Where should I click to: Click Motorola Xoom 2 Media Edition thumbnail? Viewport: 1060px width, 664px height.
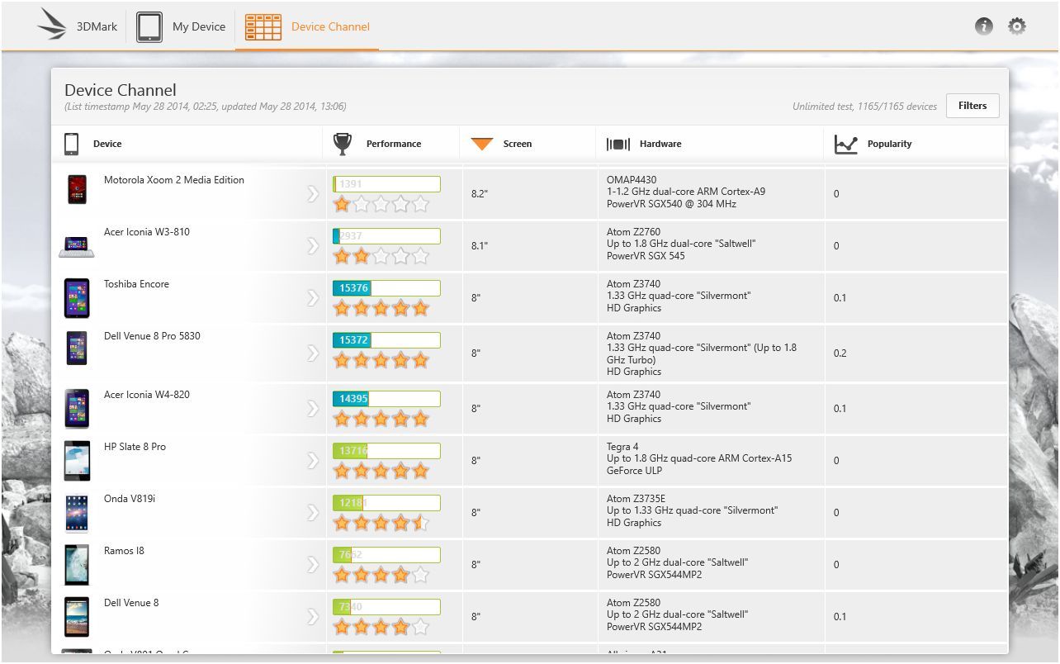pos(77,189)
